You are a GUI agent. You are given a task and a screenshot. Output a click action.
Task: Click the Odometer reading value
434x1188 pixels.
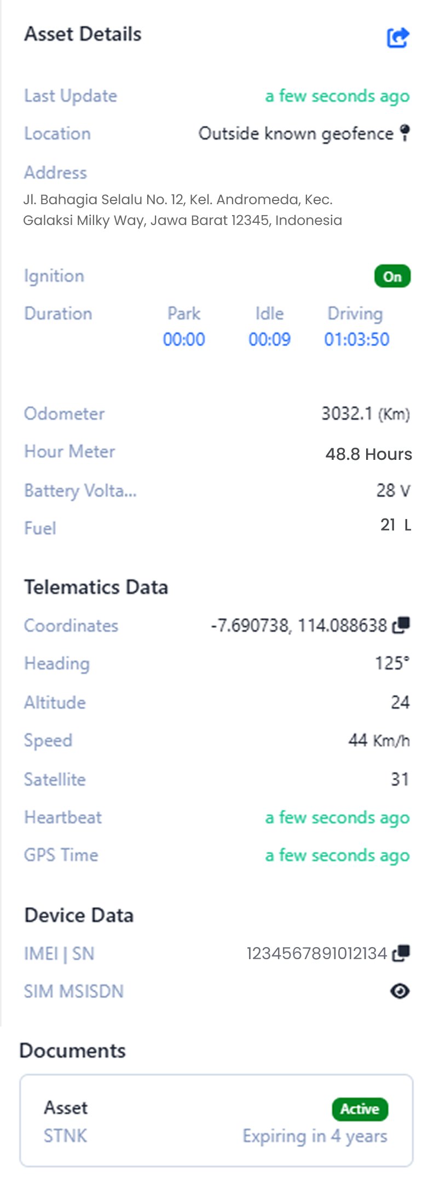pyautogui.click(x=365, y=413)
